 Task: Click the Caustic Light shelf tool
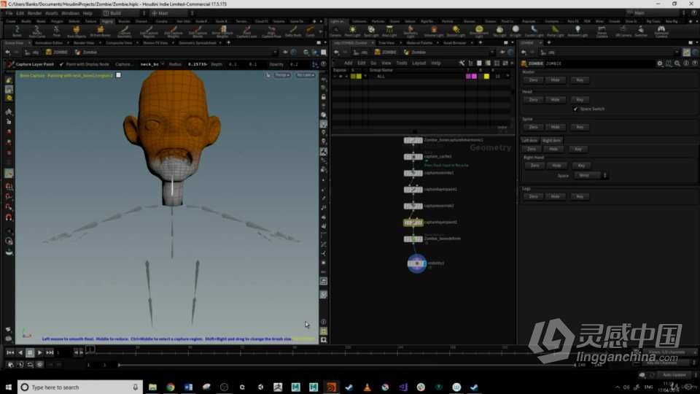[534, 31]
